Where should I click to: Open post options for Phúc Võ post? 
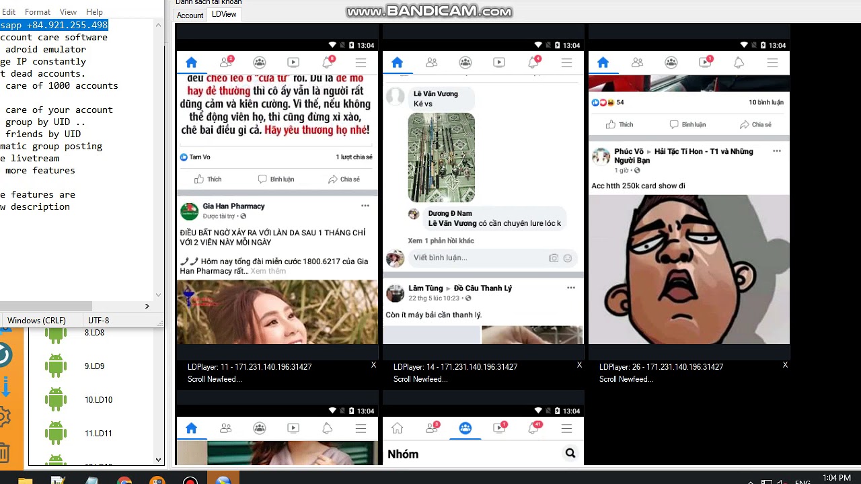point(777,151)
